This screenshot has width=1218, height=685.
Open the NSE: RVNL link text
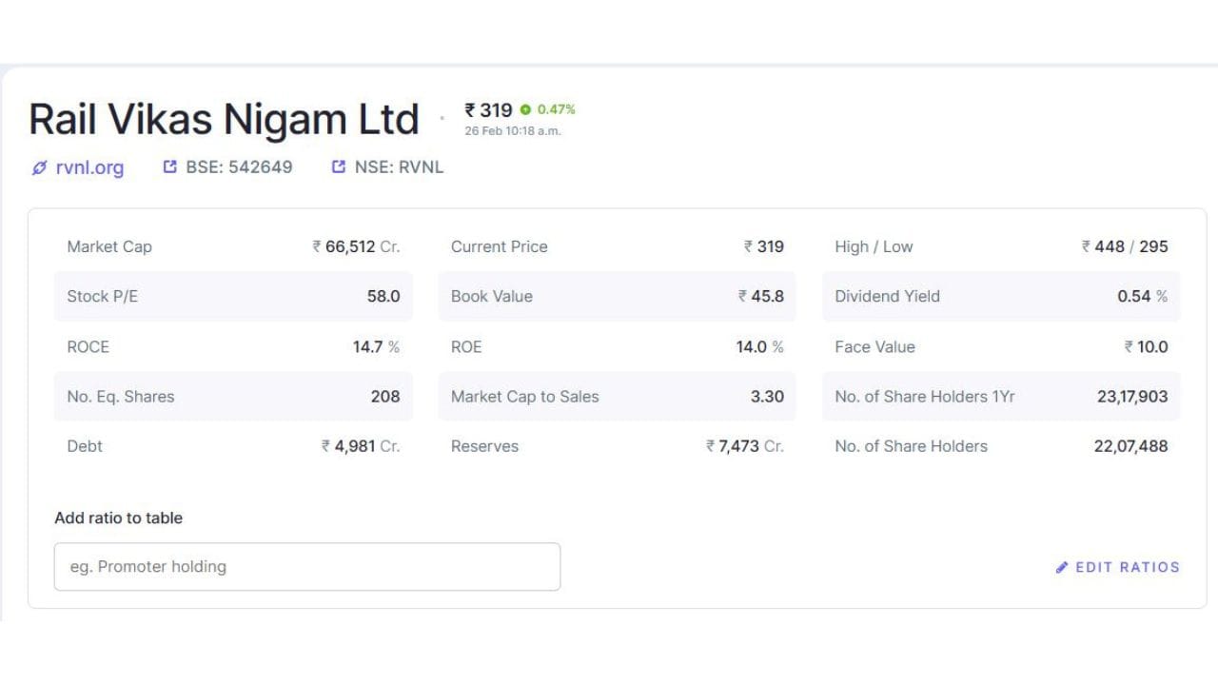pyautogui.click(x=399, y=167)
